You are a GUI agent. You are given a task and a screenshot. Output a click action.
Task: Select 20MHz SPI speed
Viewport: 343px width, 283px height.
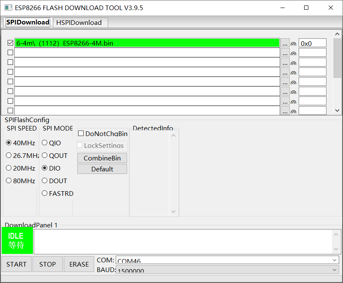pyautogui.click(x=8, y=168)
